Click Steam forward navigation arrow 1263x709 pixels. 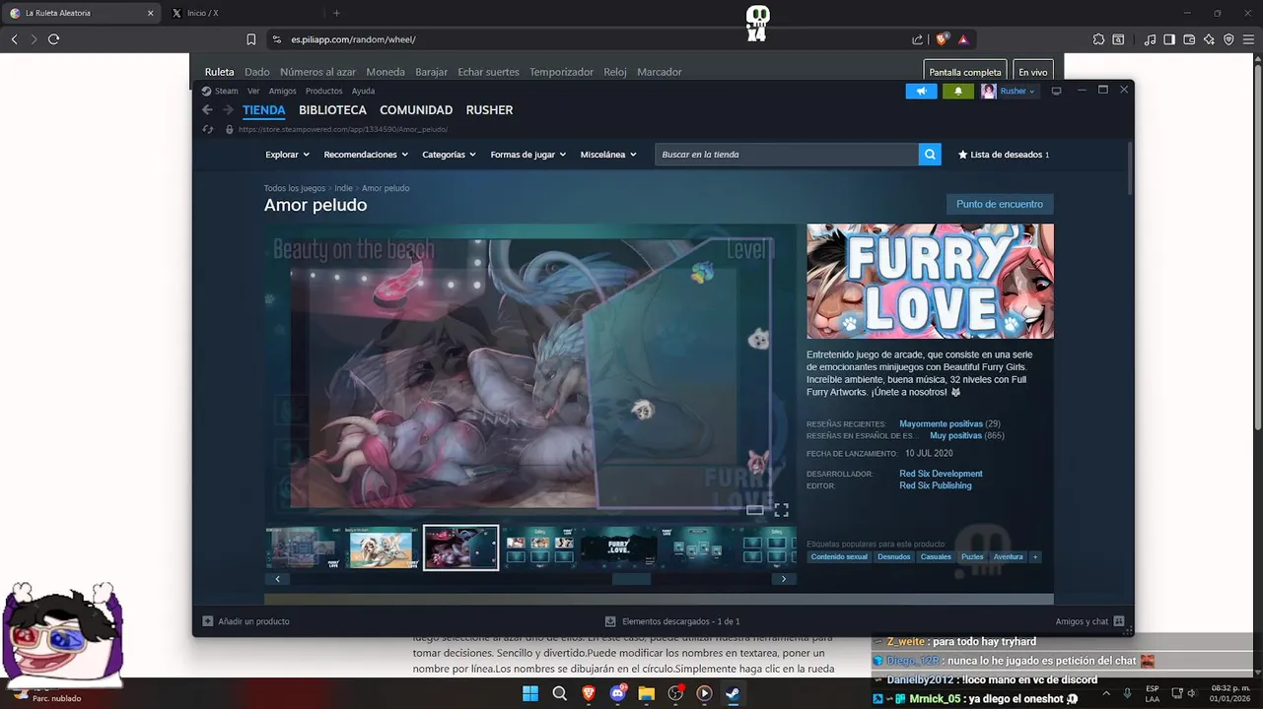(229, 110)
